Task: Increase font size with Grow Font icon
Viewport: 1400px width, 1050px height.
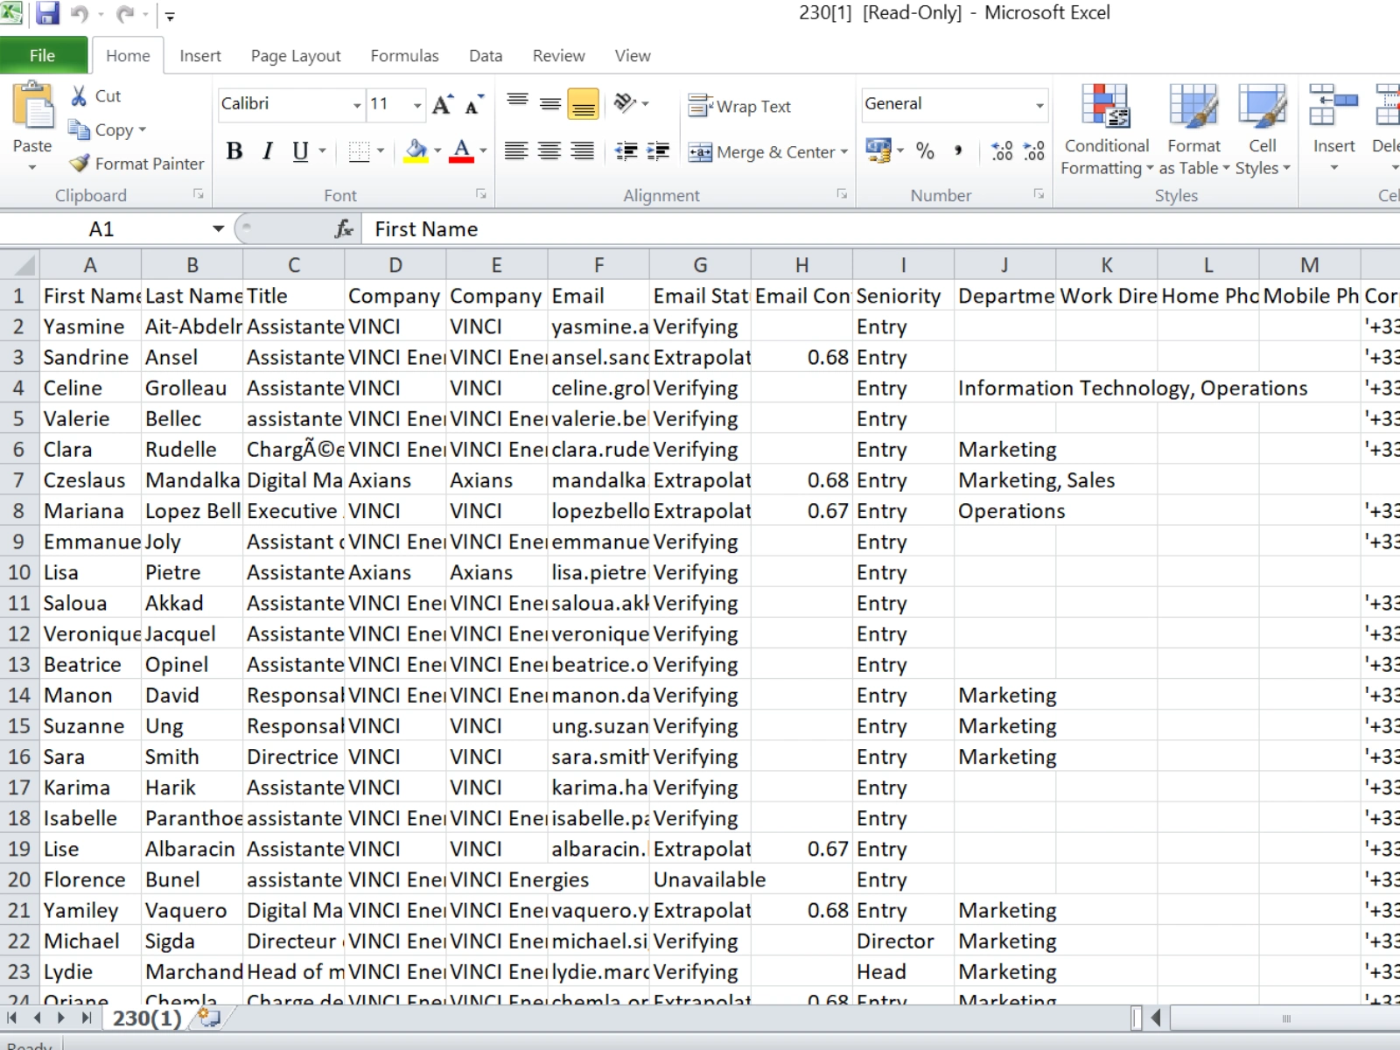Action: click(x=444, y=104)
